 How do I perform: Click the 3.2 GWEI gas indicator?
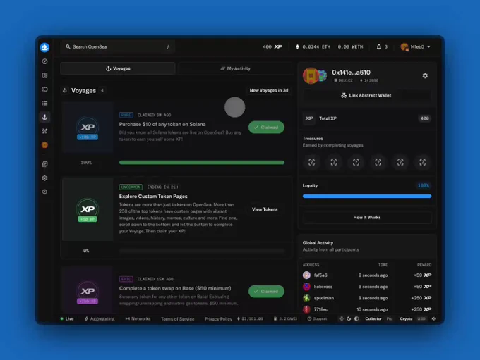coord(285,318)
